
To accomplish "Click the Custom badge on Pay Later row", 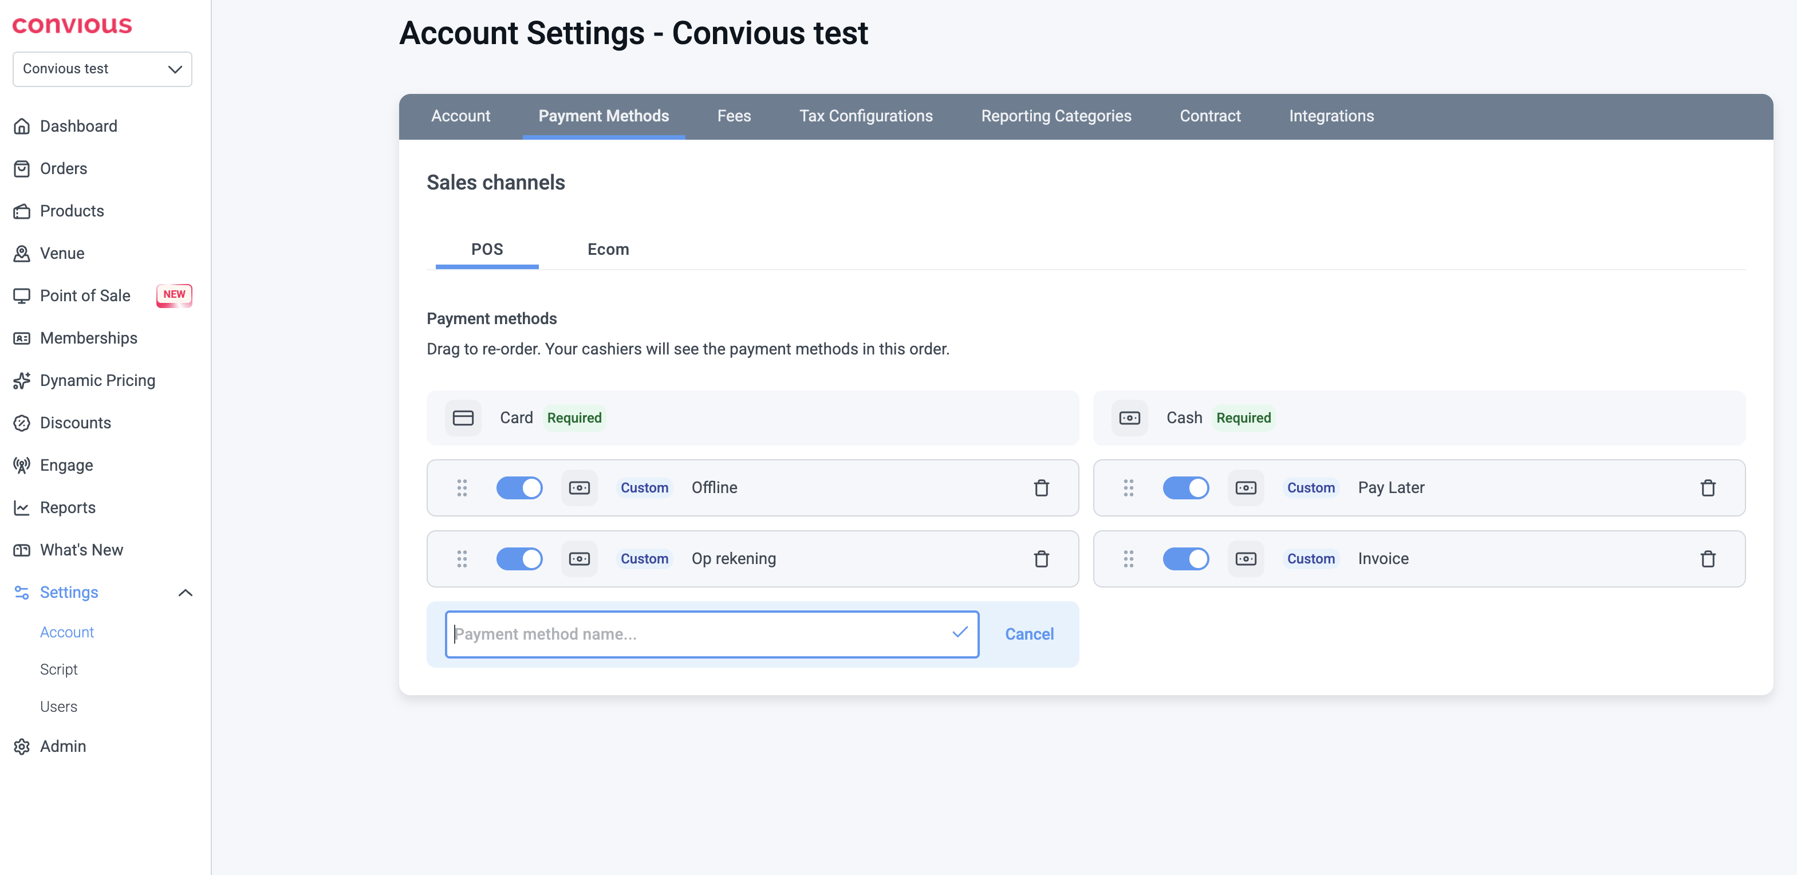I will (x=1311, y=488).
